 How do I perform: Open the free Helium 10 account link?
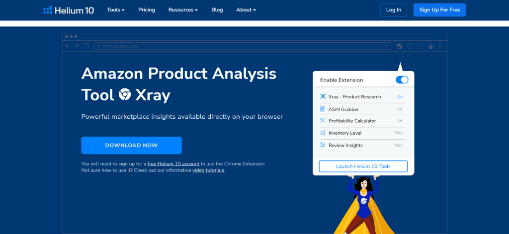coord(173,164)
